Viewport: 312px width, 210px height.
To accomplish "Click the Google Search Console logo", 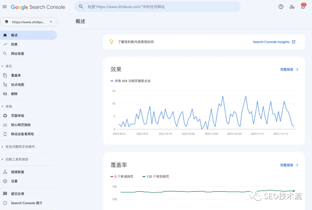I will tap(38, 7).
